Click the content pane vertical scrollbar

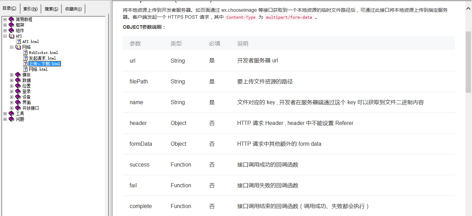[x=468, y=108]
